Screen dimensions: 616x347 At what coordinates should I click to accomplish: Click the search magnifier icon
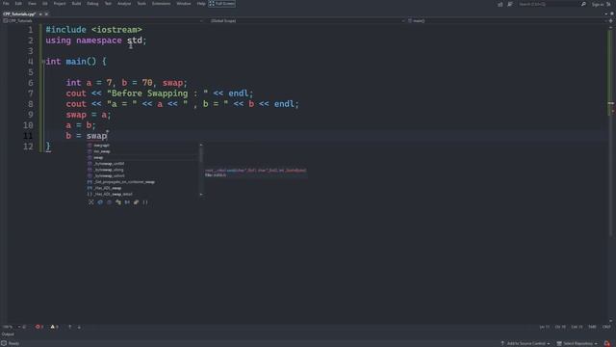tap(583, 4)
